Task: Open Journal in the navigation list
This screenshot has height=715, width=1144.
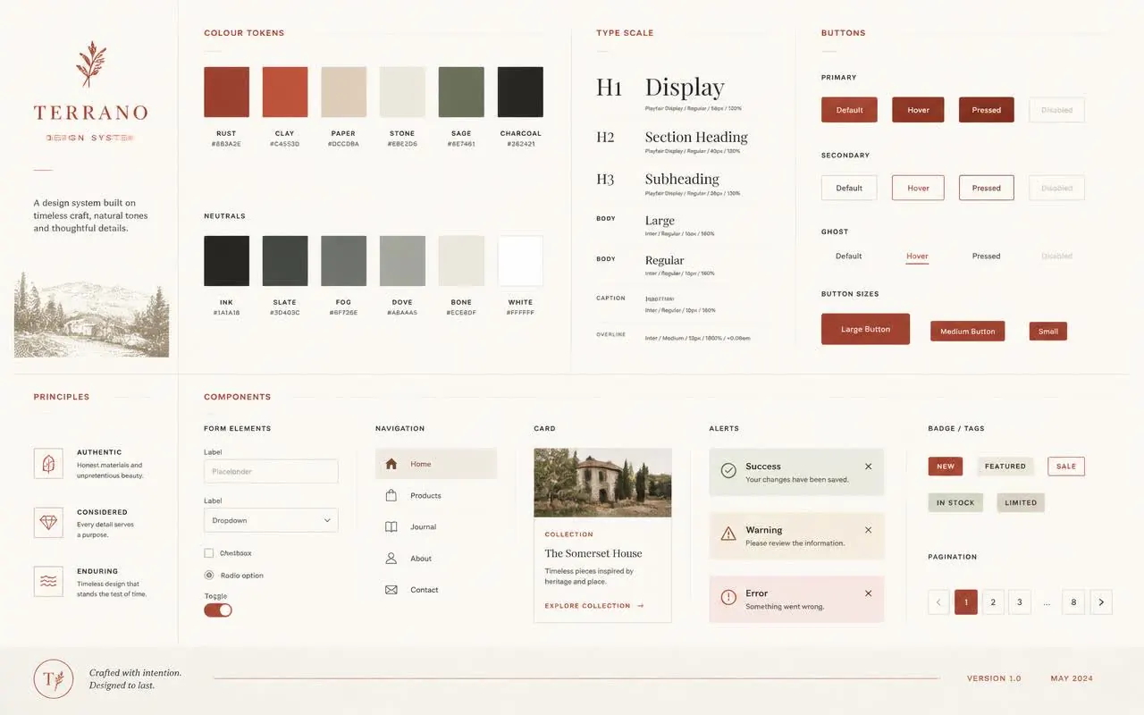Action: 436,527
